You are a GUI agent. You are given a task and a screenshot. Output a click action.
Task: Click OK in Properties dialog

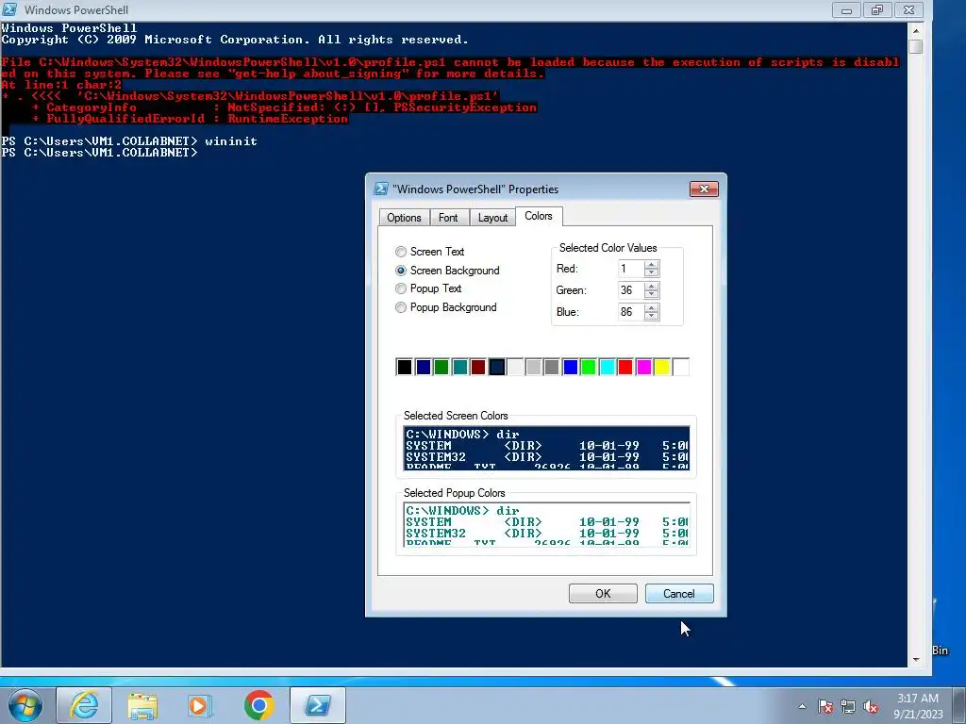click(x=603, y=594)
